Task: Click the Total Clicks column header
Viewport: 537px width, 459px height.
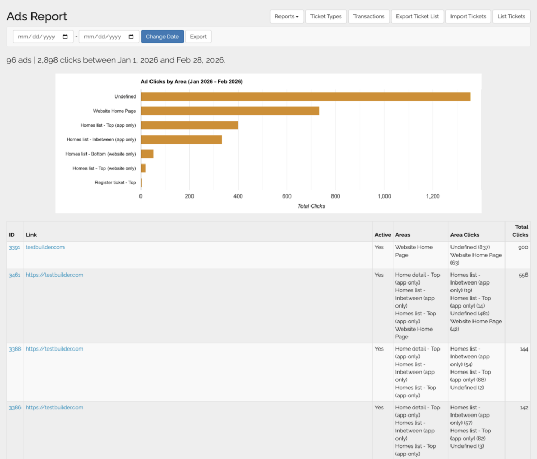Action: [521, 231]
